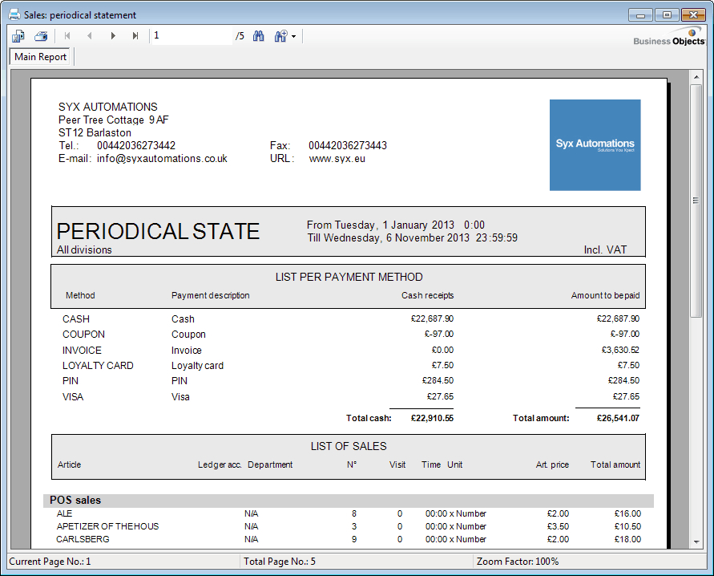Click the page number input field
Viewport: 714px width, 576px height.
[x=191, y=36]
